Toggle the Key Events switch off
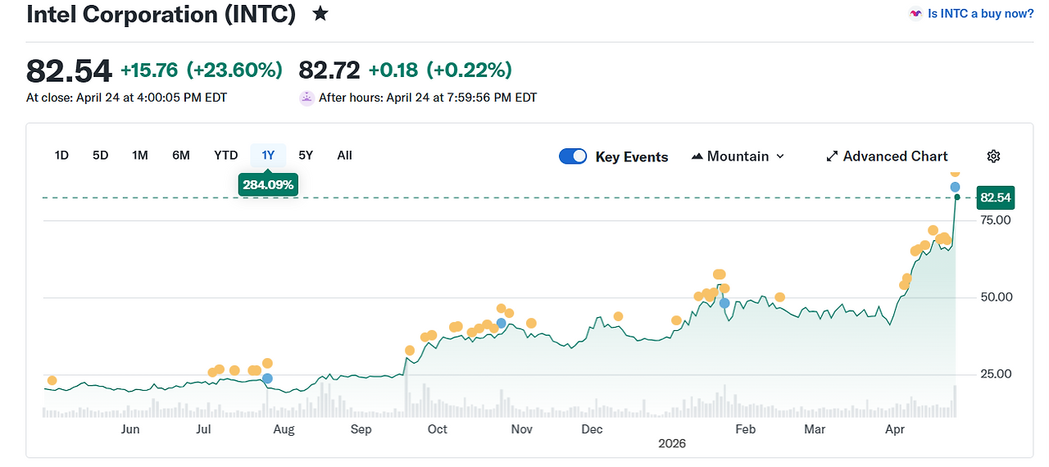 (x=573, y=156)
